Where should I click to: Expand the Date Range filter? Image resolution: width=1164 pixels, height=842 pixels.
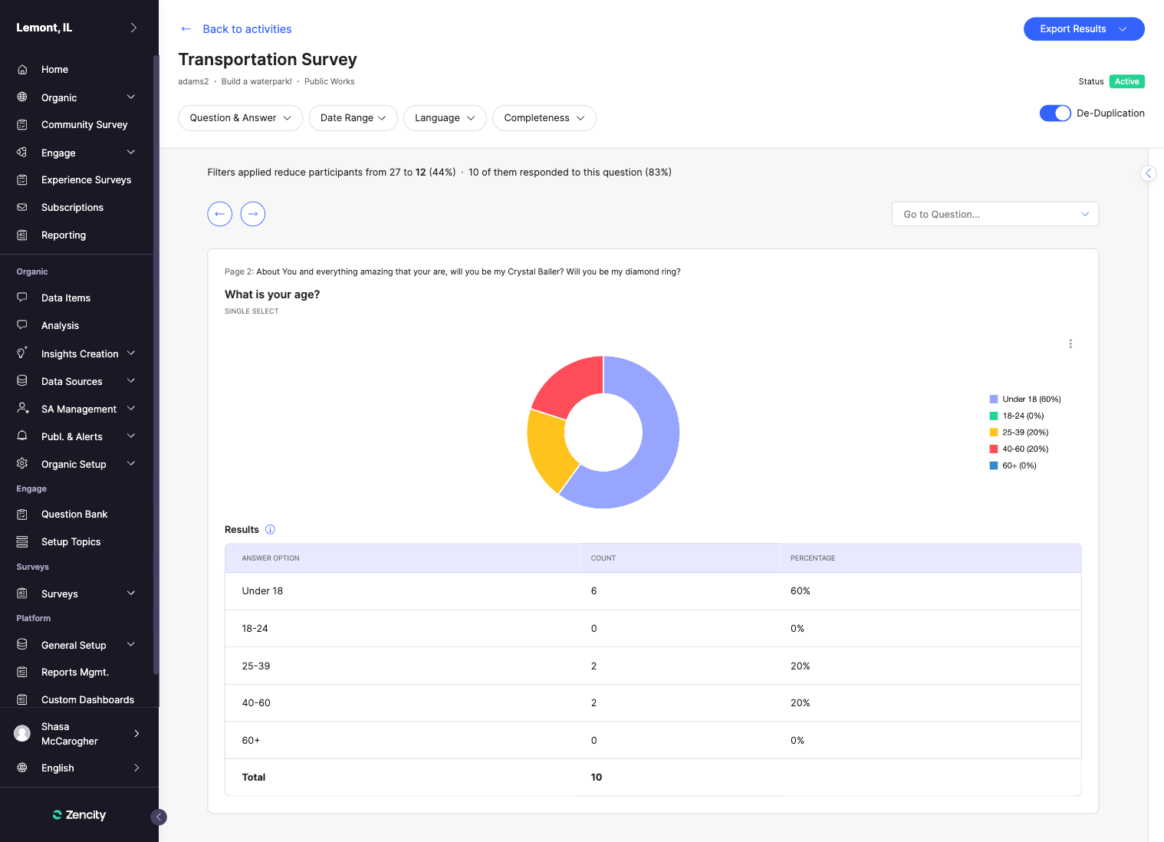pos(353,118)
